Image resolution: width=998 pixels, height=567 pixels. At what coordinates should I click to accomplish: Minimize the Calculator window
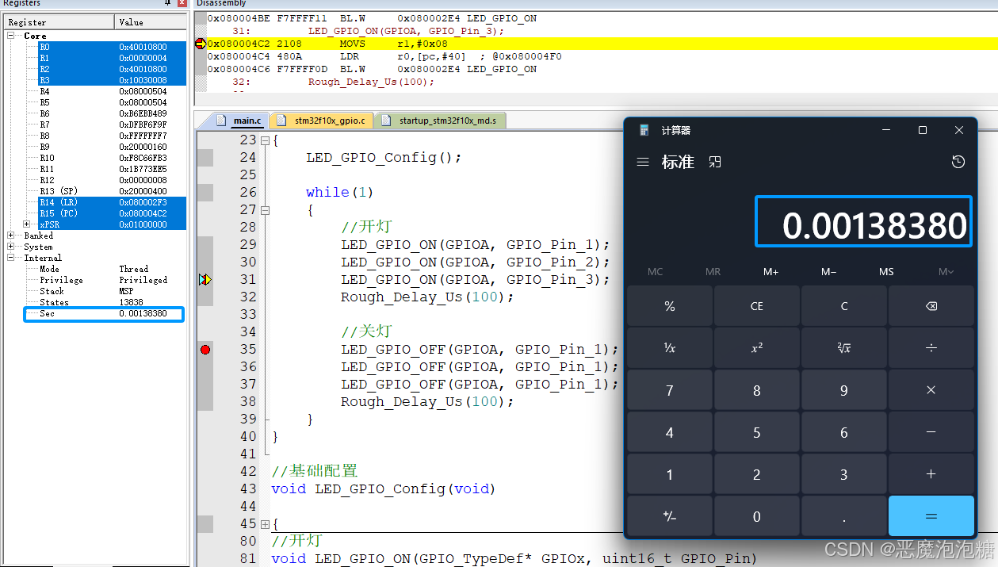886,130
